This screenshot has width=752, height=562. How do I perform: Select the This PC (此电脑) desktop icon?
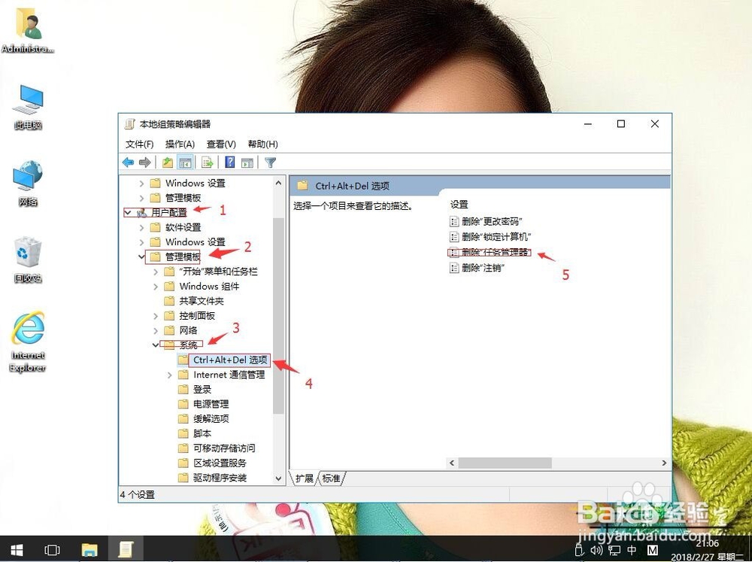[28, 107]
